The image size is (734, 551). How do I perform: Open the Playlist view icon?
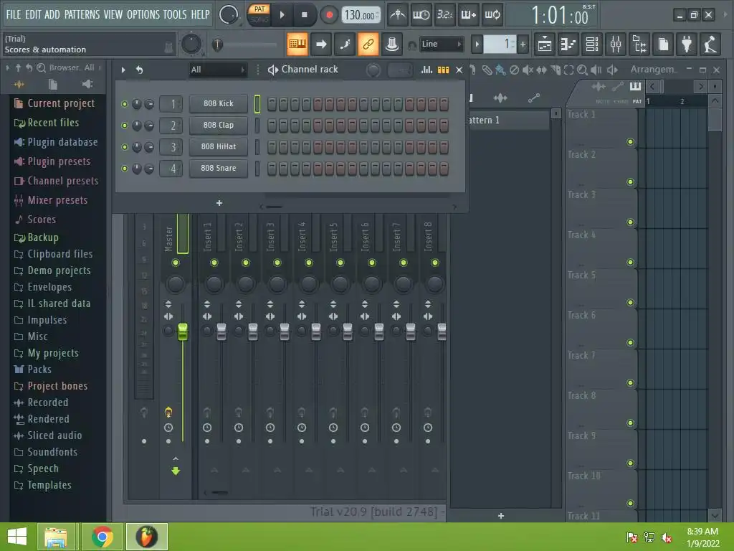pyautogui.click(x=545, y=44)
